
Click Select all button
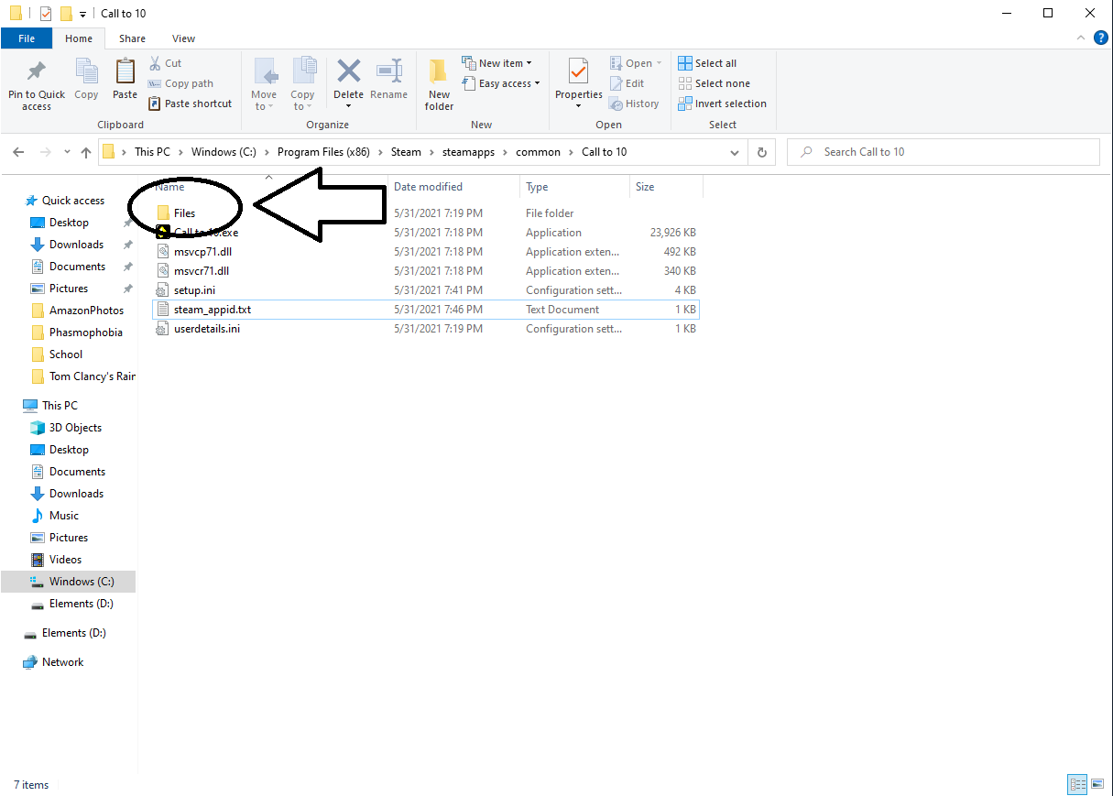707,63
